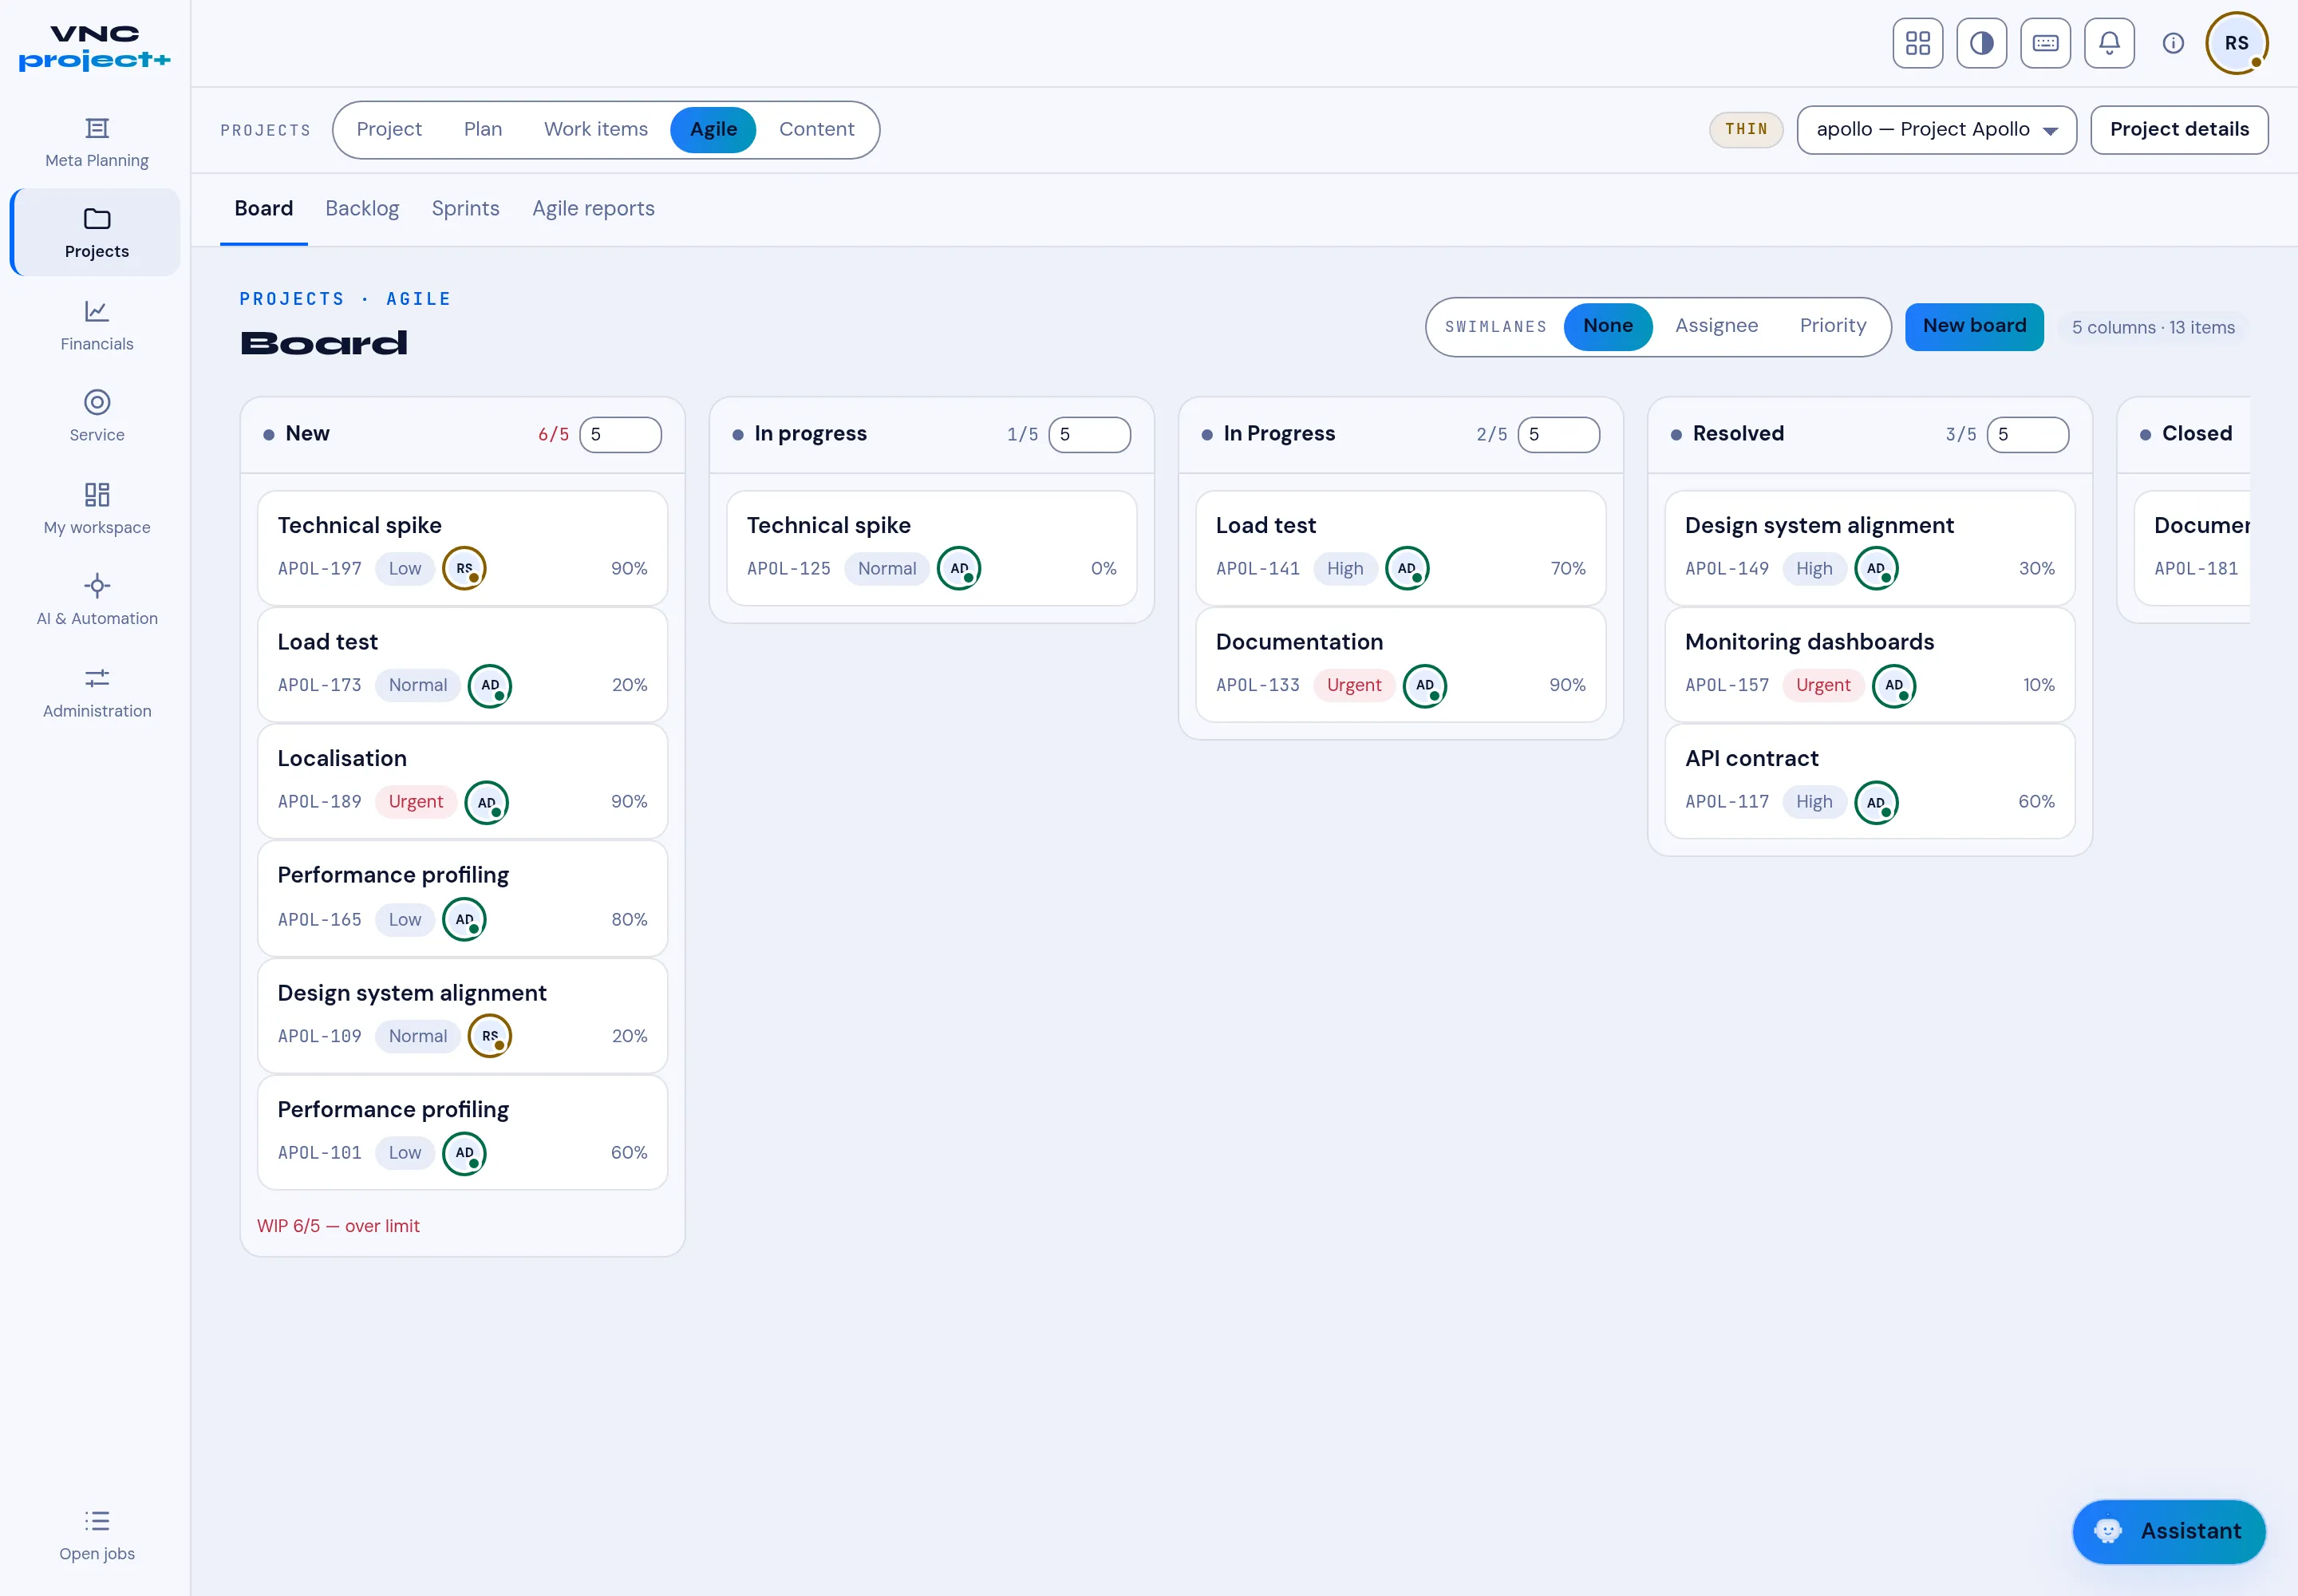Open Meta Planning in sidebar

click(96, 142)
